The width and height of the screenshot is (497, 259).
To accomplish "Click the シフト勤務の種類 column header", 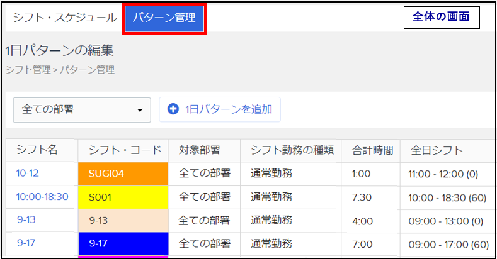I will [292, 150].
